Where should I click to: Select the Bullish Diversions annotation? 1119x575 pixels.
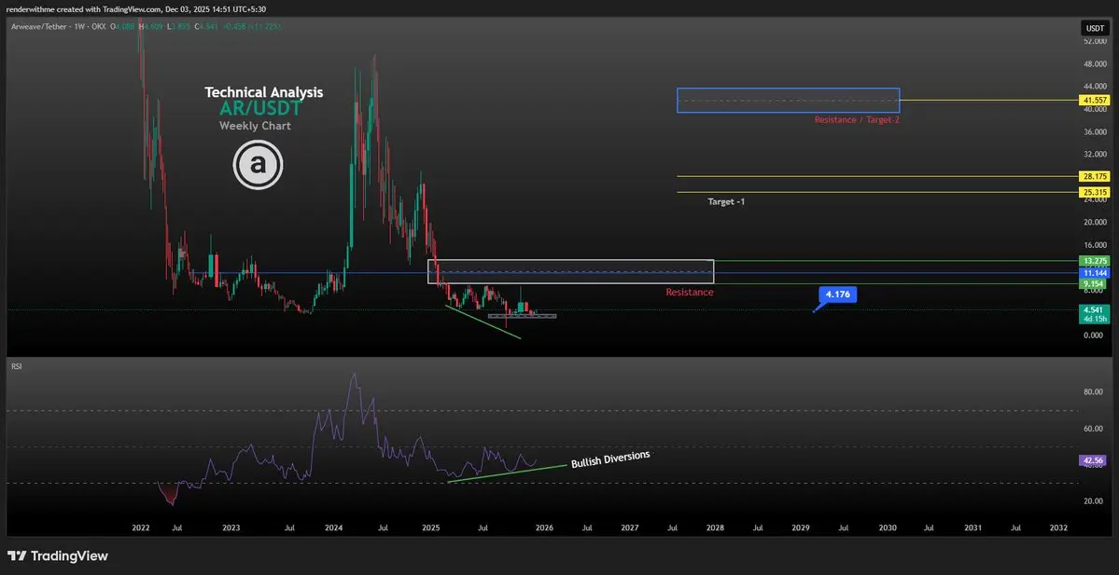coord(611,459)
